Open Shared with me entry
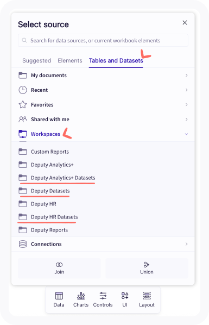The width and height of the screenshot is (209, 325). pyautogui.click(x=103, y=119)
